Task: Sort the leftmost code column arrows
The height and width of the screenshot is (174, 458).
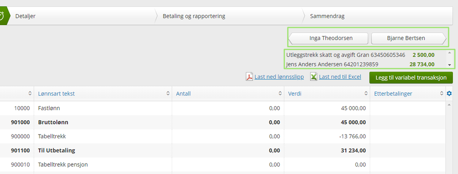Action: click(x=30, y=93)
